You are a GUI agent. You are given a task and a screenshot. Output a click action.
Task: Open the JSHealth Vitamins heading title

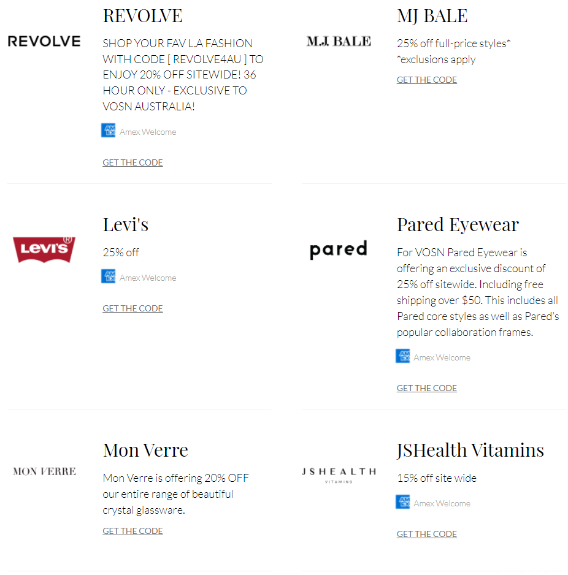(470, 451)
